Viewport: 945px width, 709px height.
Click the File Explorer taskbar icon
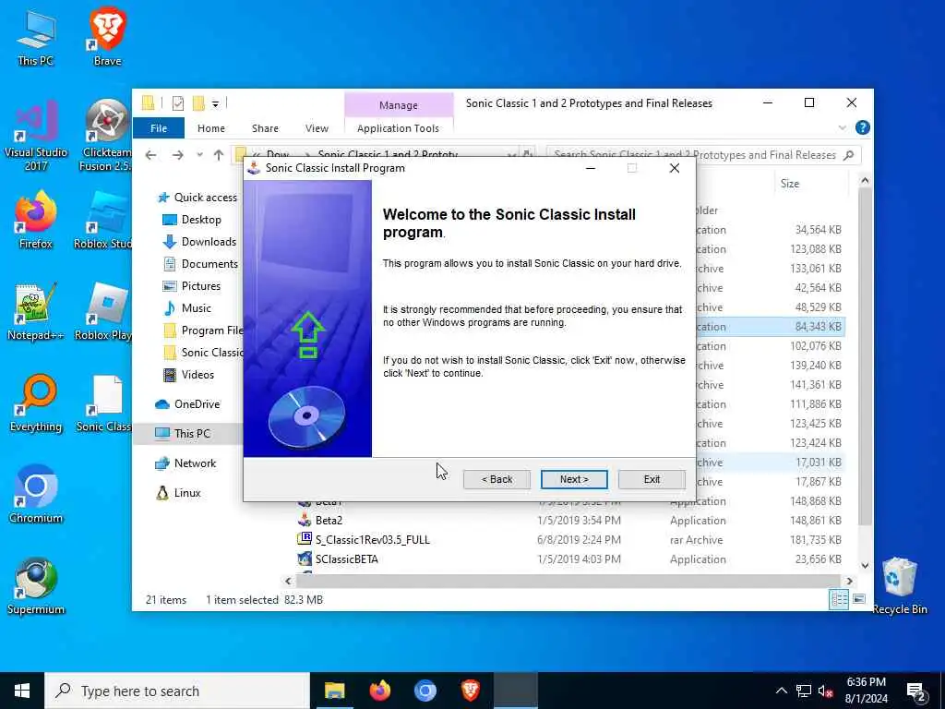pyautogui.click(x=334, y=691)
